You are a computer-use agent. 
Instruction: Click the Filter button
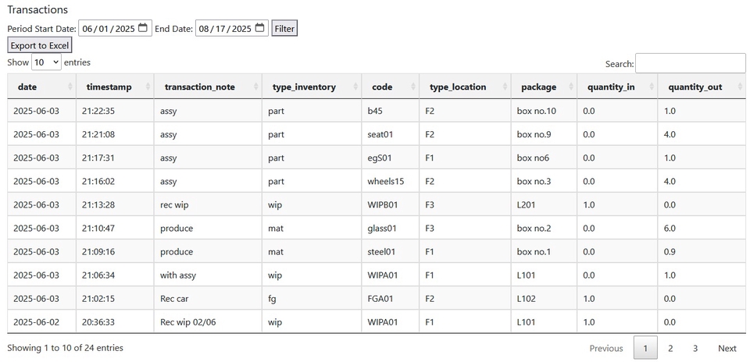click(x=284, y=29)
